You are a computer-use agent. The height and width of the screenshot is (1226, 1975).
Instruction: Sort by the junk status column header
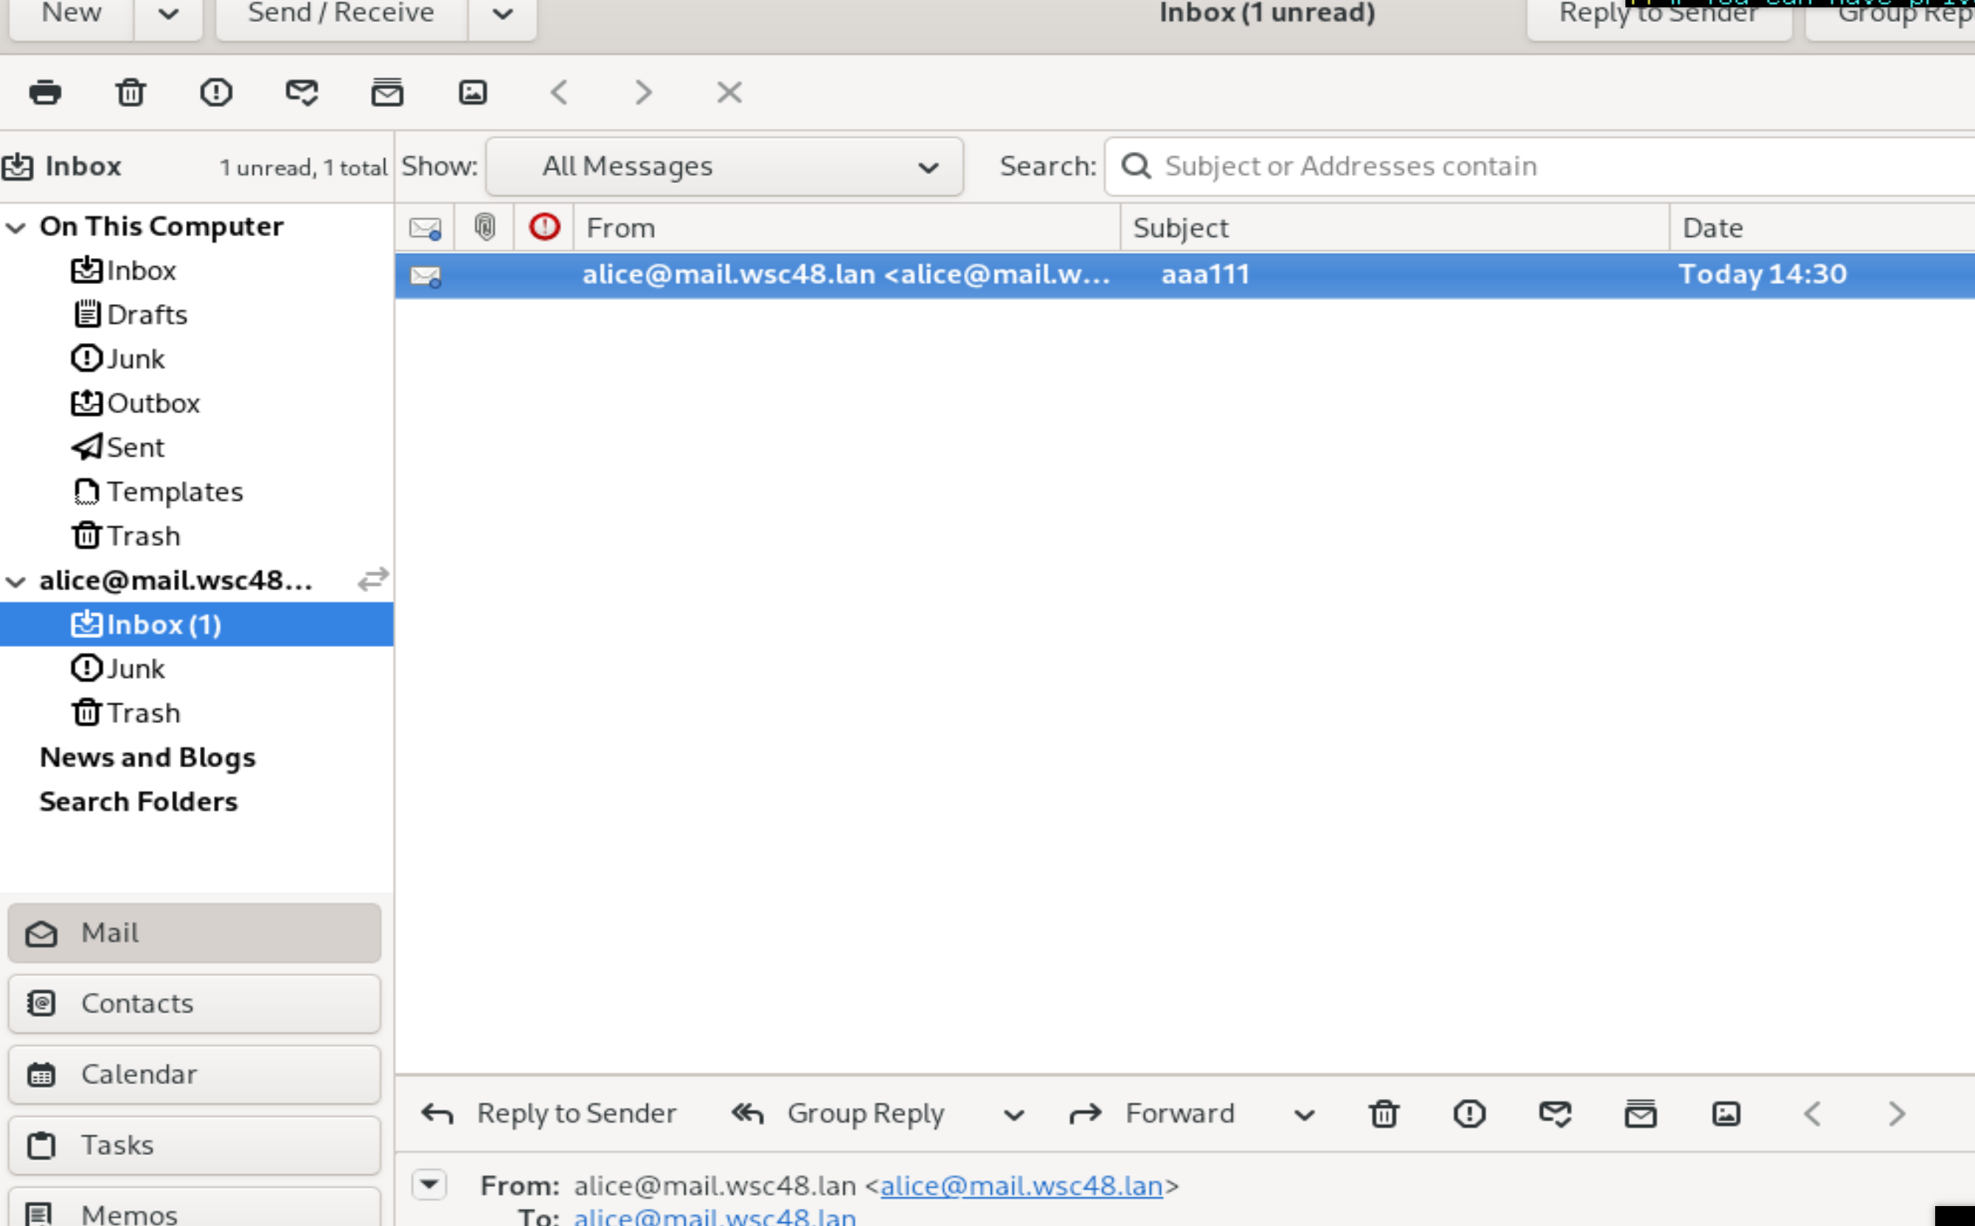pos(544,227)
